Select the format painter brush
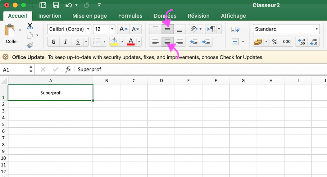This screenshot has width=327, height=177. [30, 45]
